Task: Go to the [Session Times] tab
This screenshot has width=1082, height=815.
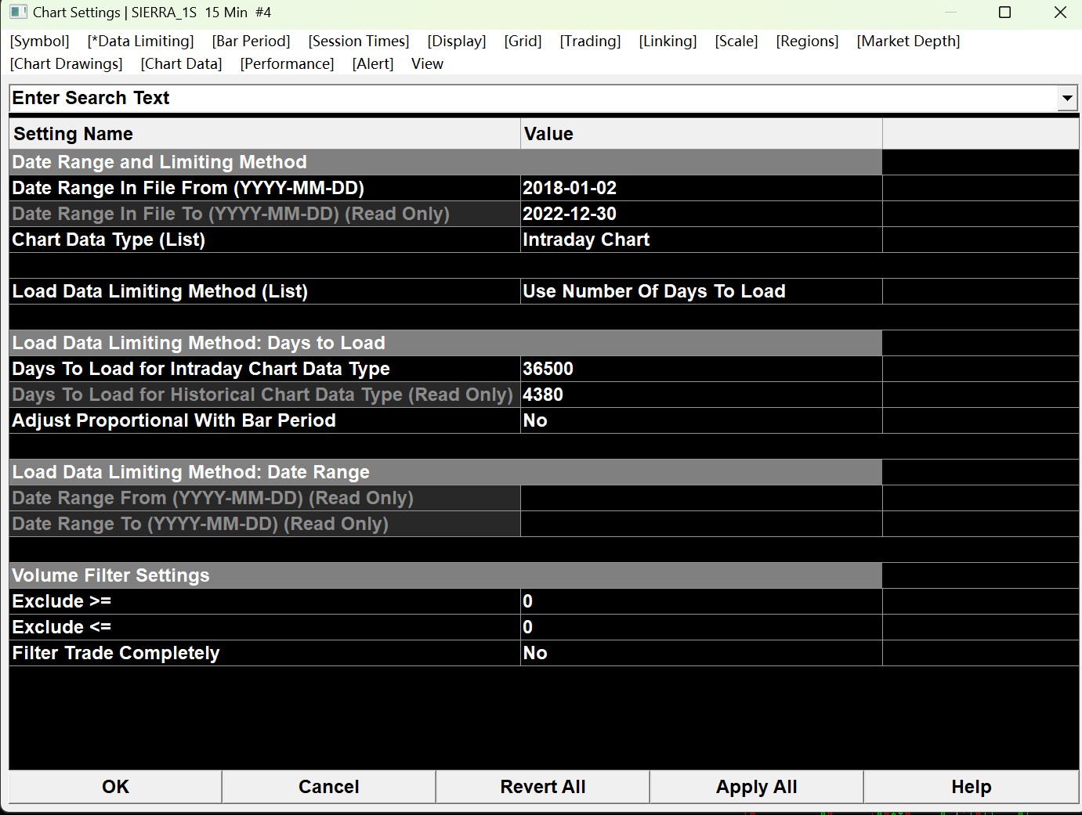Action: (359, 41)
